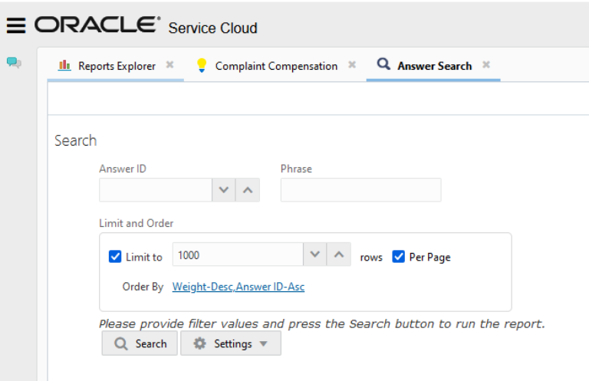Click the Reports Explorer bar chart icon
This screenshot has width=589, height=381.
point(64,65)
